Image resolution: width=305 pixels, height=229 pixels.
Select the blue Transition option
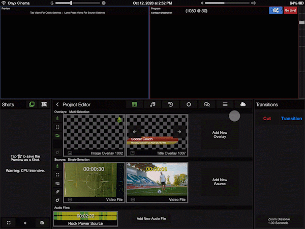click(291, 119)
